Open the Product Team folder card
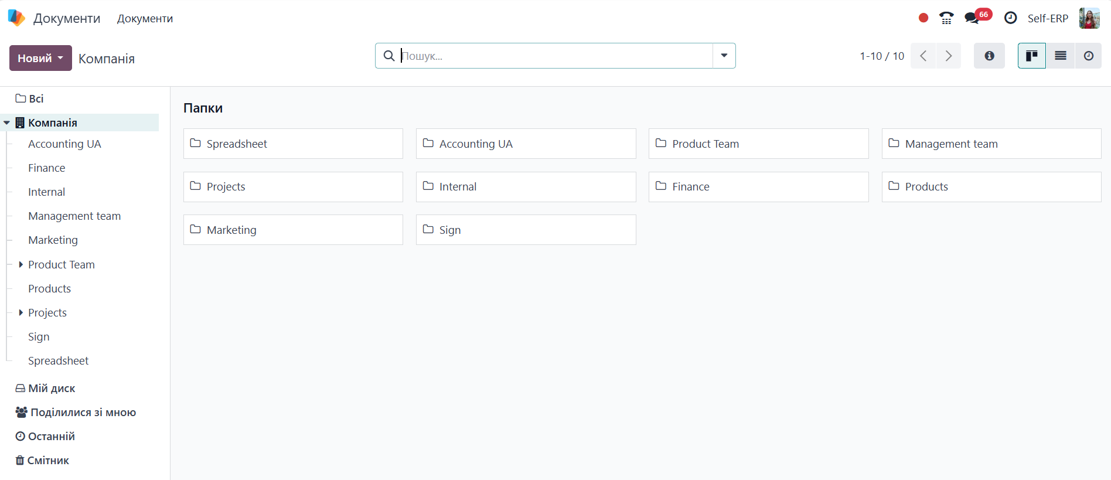The height and width of the screenshot is (480, 1111). click(x=759, y=144)
